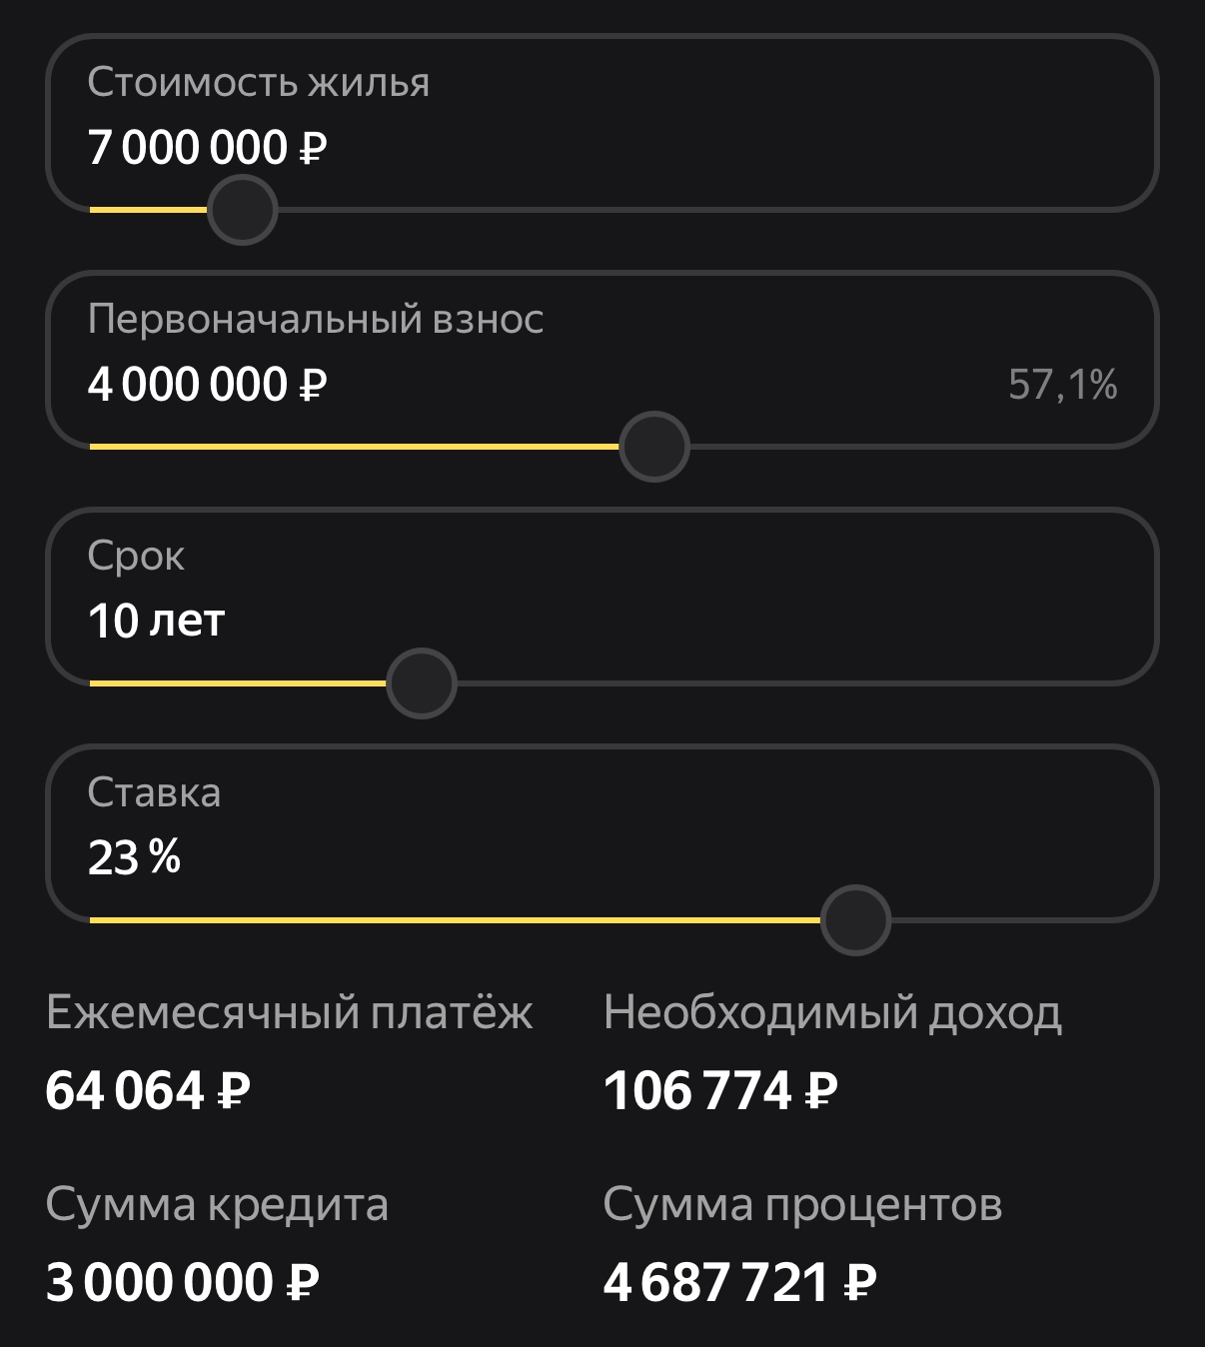
Task: Select the loan amount 3 000 000 ₽
Action: coord(183,1282)
